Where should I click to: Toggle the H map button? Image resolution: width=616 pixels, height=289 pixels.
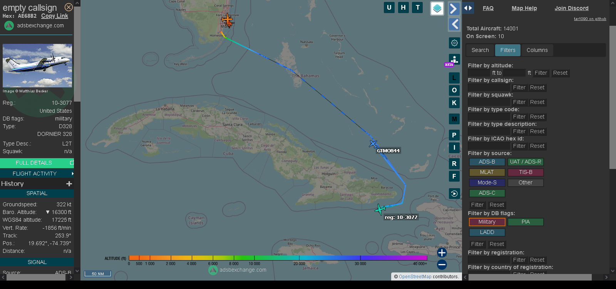403,8
